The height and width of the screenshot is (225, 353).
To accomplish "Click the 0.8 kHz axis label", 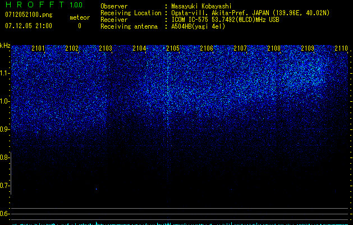I will 5,157.
